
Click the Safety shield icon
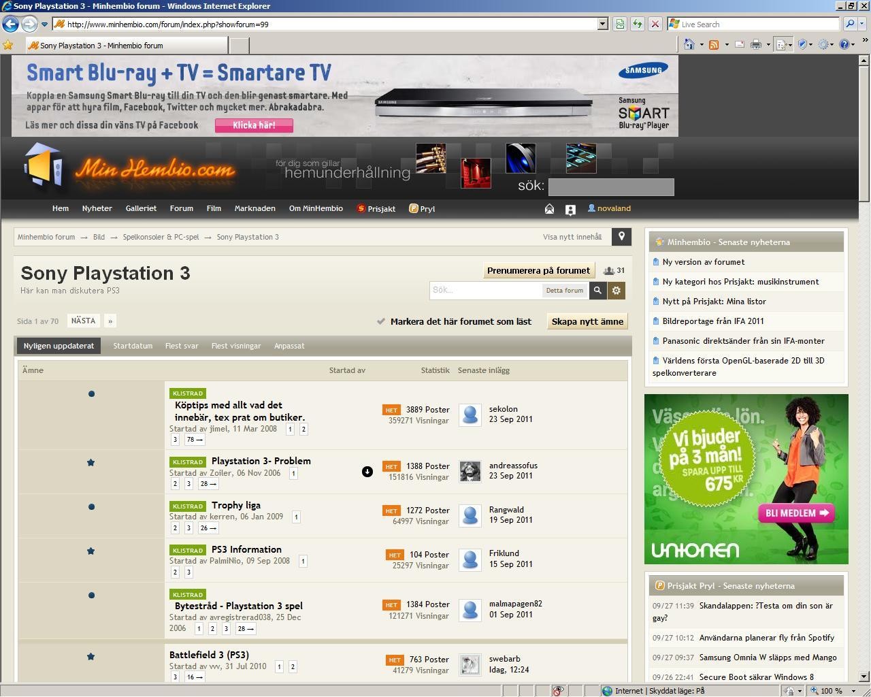tap(803, 45)
